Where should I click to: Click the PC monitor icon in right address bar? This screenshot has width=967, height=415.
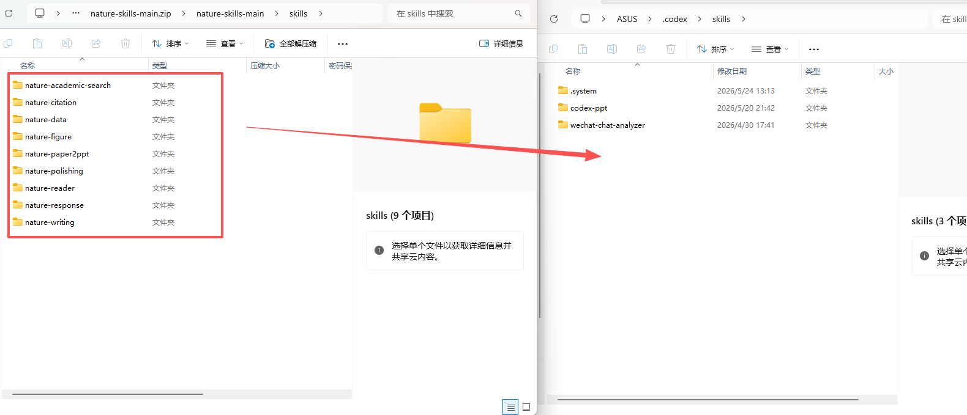pos(585,19)
